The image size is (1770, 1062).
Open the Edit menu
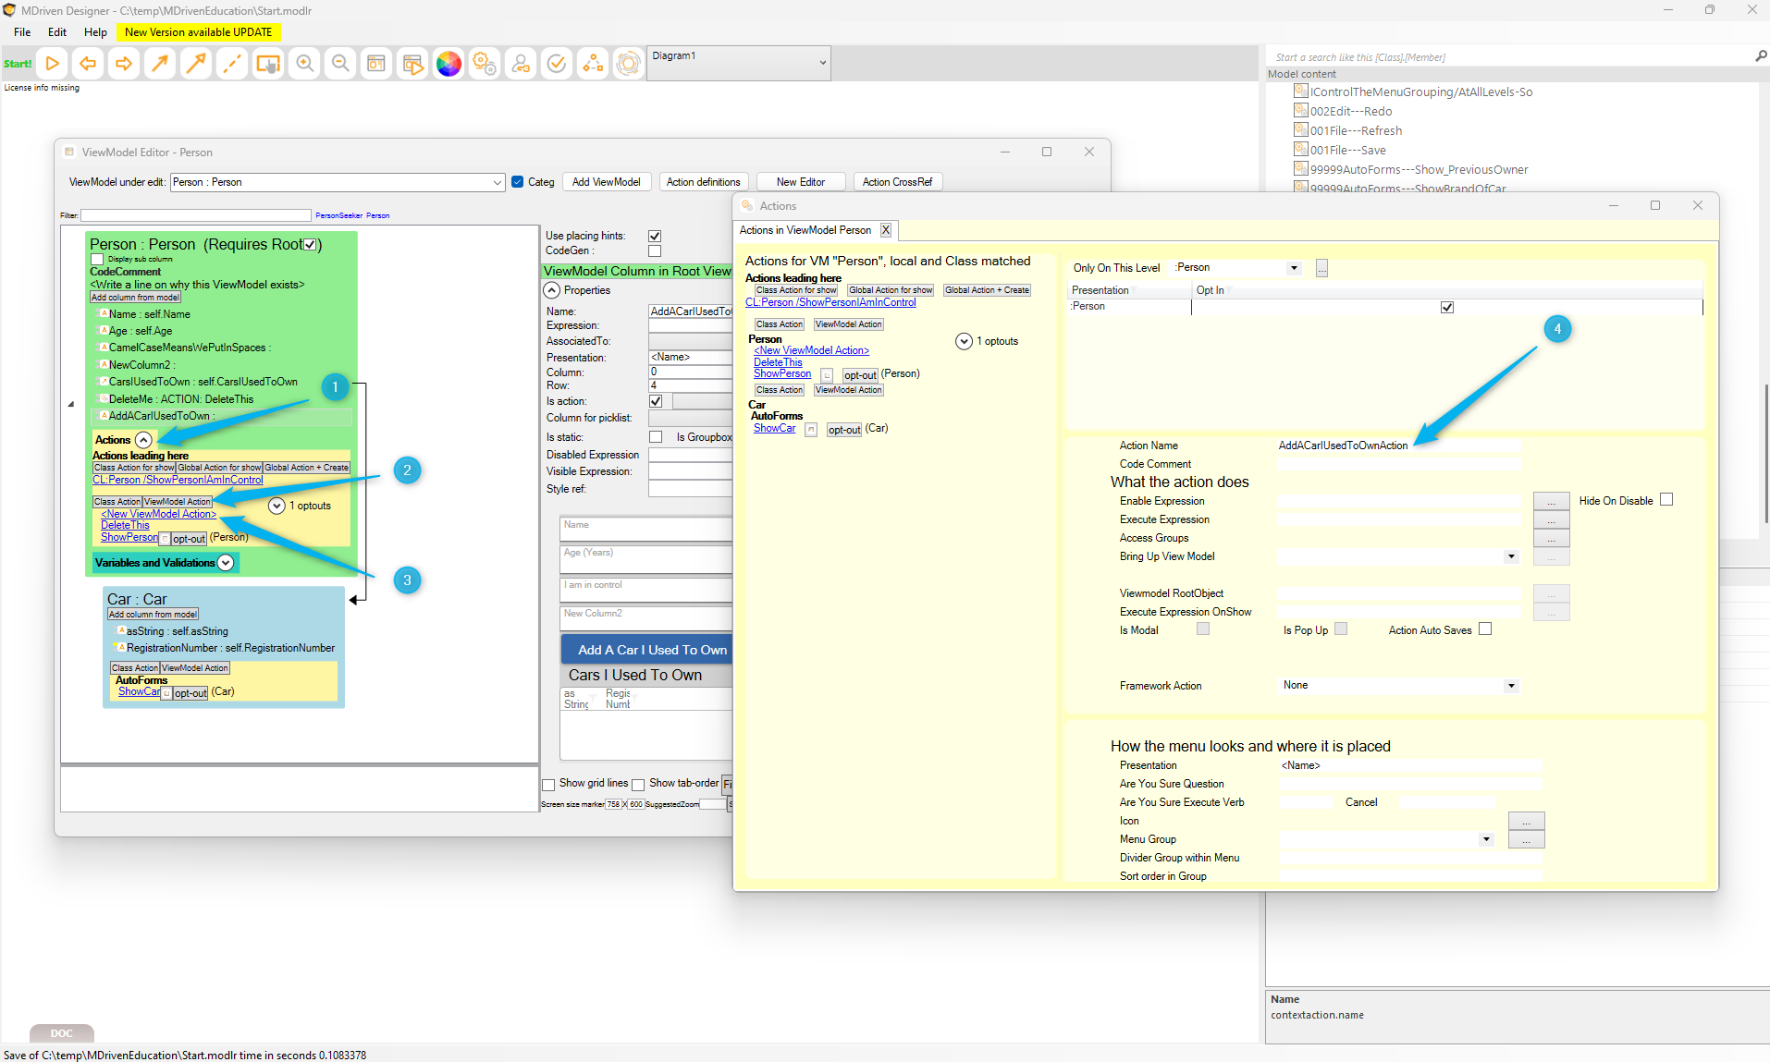pos(57,32)
